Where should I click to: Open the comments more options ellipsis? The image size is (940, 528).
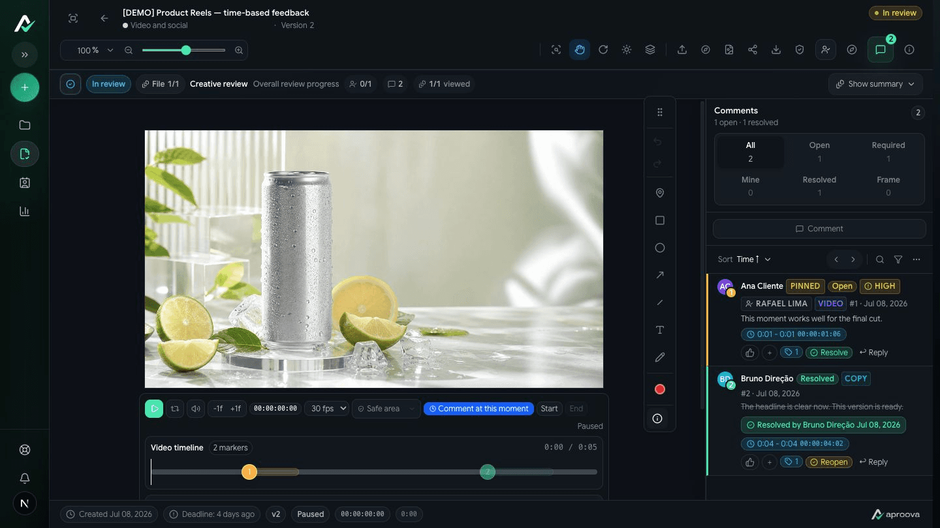pos(916,259)
